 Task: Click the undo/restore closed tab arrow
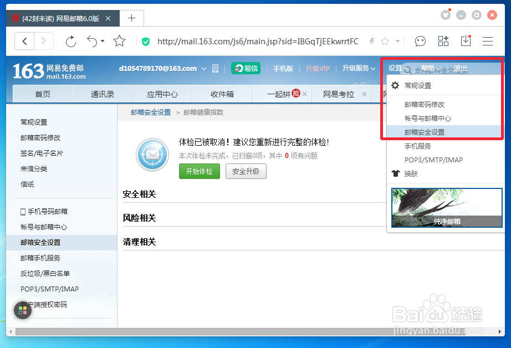tap(92, 42)
